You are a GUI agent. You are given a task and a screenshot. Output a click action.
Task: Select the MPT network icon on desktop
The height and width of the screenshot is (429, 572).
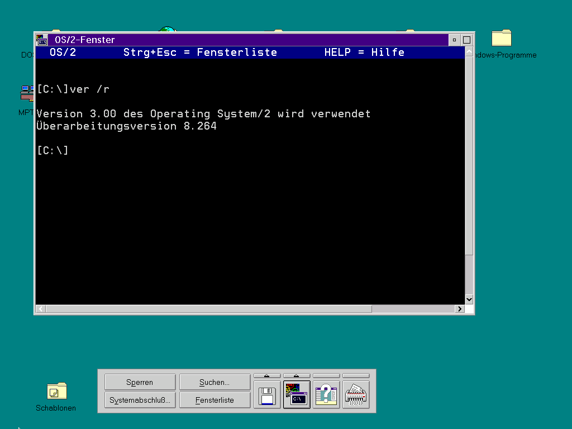coord(27,93)
